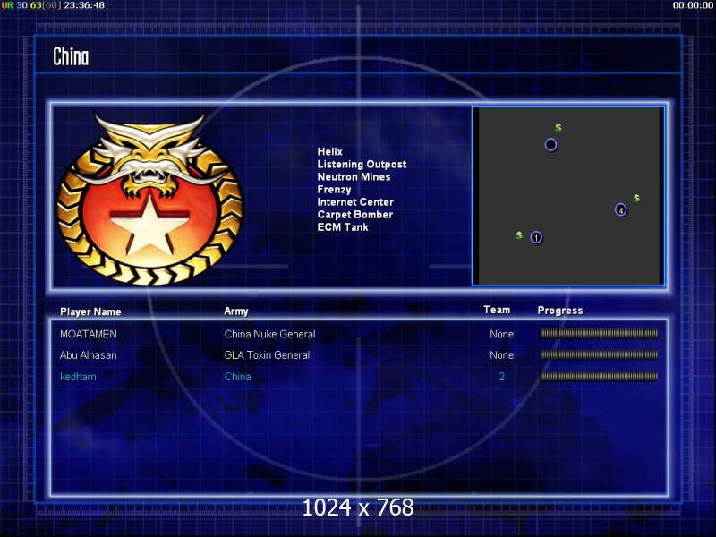Click the dollar supply icon beside position 1
The width and height of the screenshot is (716, 537).
(519, 235)
